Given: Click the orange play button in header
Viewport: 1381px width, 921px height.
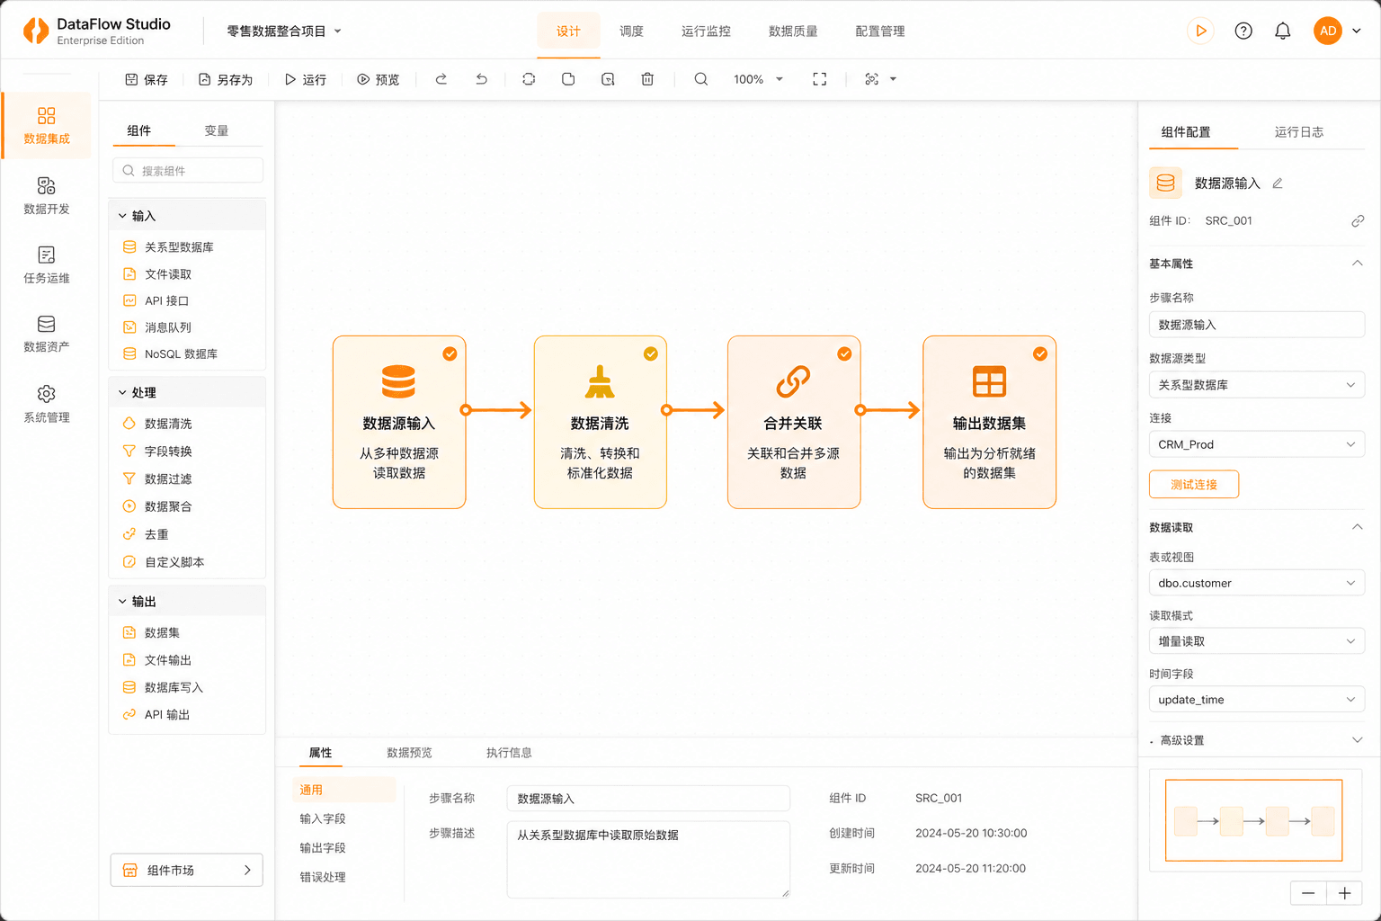Looking at the screenshot, I should [x=1200, y=31].
